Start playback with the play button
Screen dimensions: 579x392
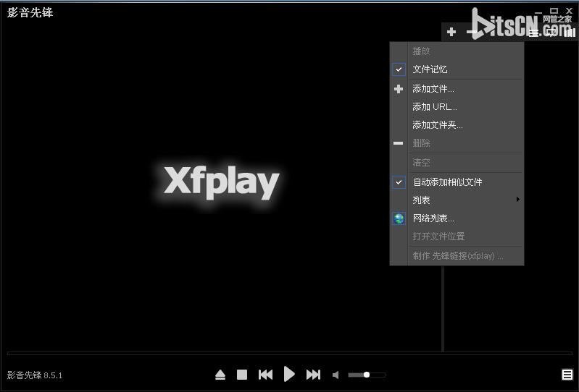tap(289, 375)
